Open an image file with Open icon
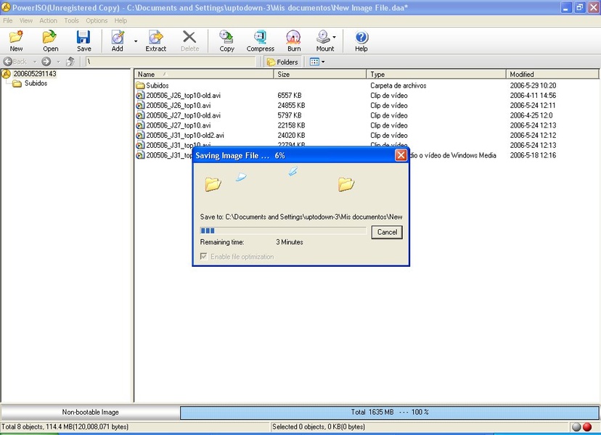This screenshot has height=435, width=601. coord(50,41)
